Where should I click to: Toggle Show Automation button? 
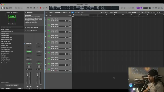click(x=76, y=13)
